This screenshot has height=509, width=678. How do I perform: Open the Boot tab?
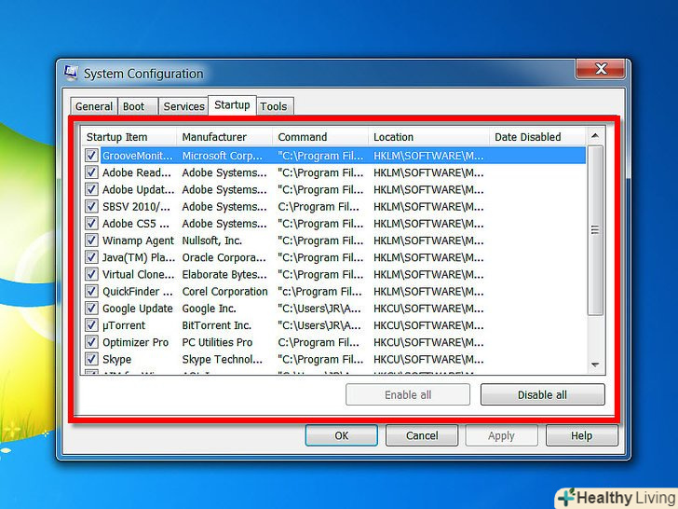(x=138, y=106)
